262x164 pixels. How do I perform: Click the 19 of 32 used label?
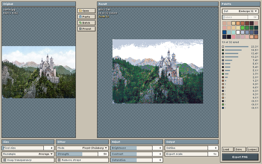pyautogui.click(x=230, y=42)
